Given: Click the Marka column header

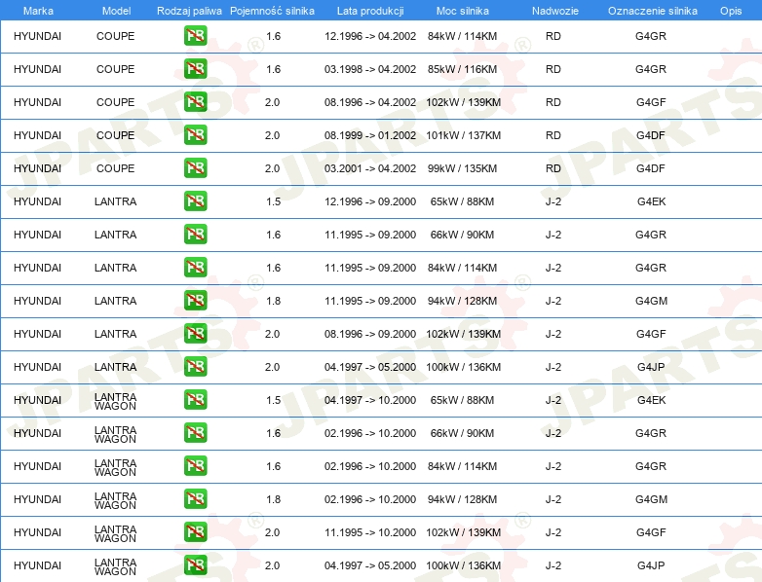Looking at the screenshot, I should [x=38, y=11].
